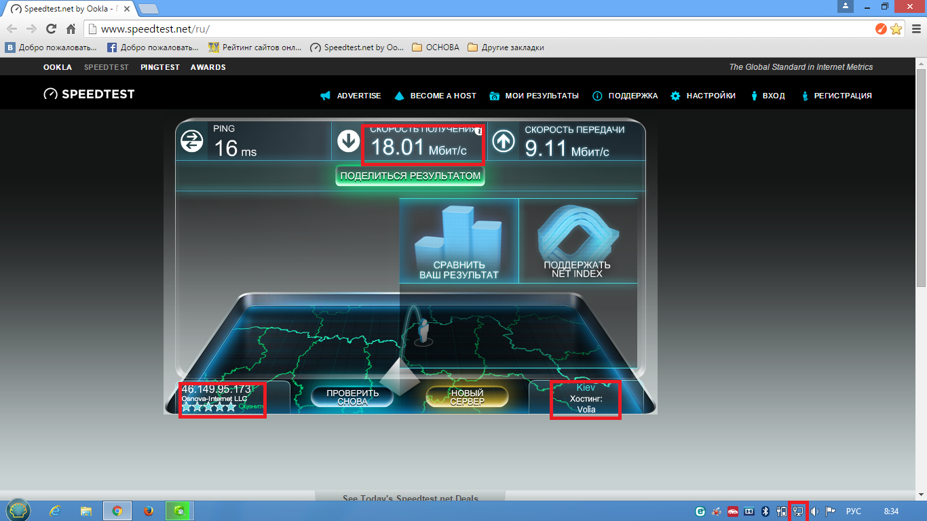927x521 pixels.
Task: Click the address bar URL field
Action: coord(475,29)
